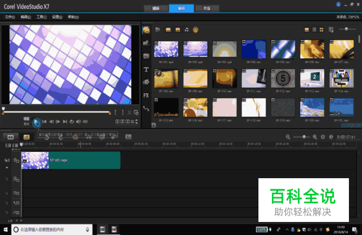
Task: Click the thumbnail size slider in library
Action: (347, 30)
